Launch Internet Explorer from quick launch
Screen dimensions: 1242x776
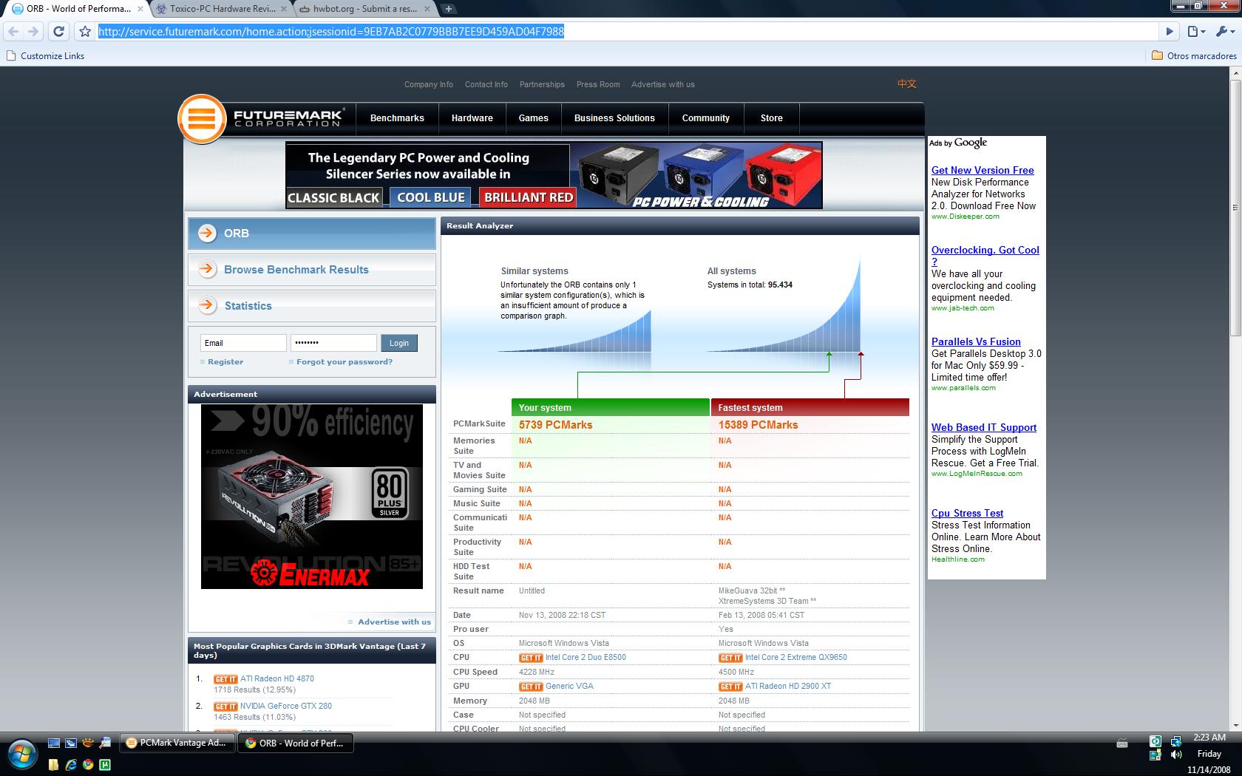click(x=71, y=765)
